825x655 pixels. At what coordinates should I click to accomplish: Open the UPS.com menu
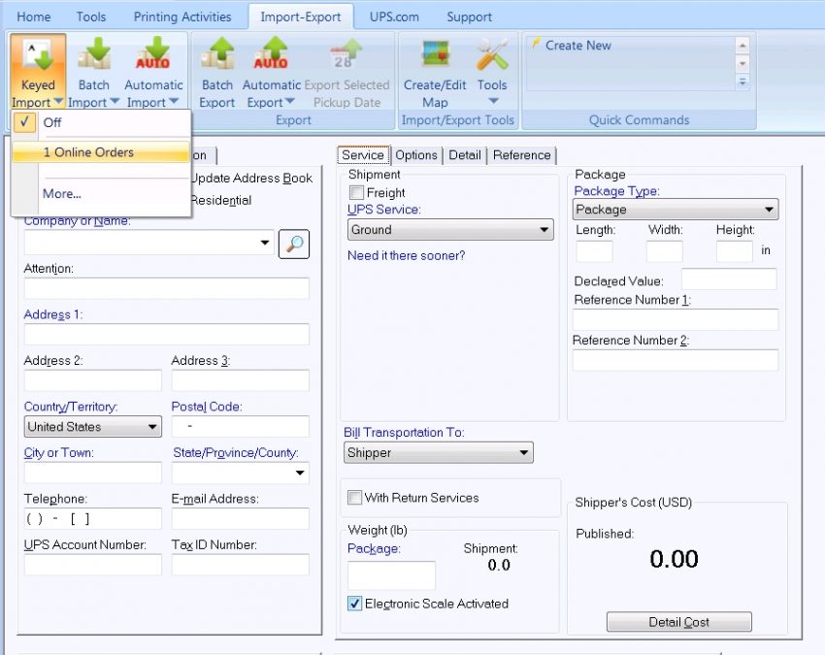pos(394,16)
